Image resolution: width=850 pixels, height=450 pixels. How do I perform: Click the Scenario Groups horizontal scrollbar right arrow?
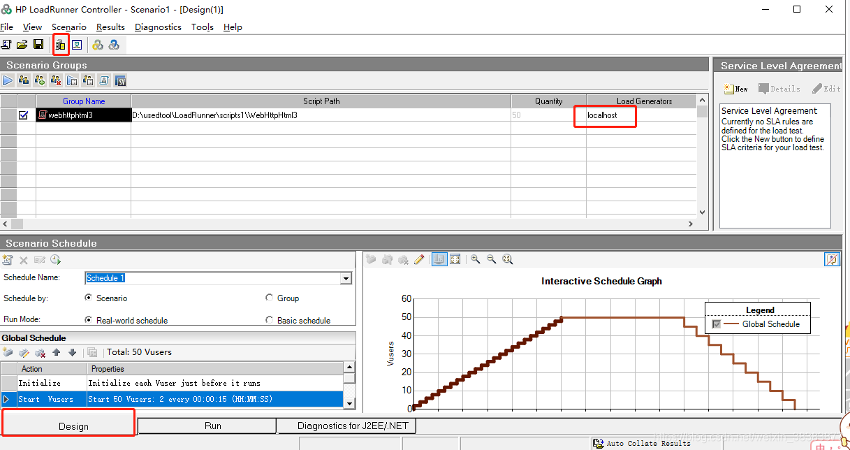point(691,224)
